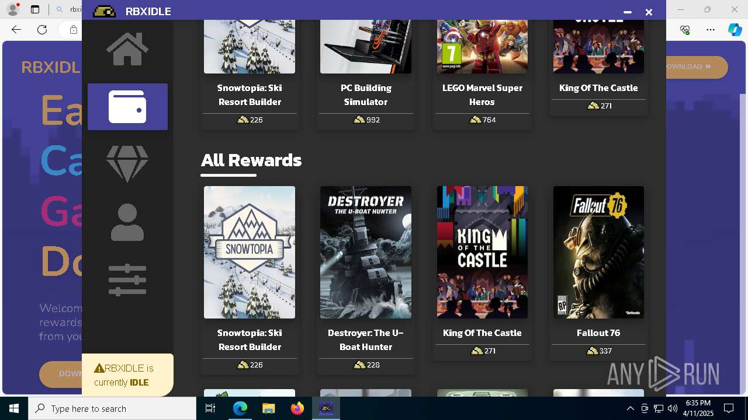Open the Snowtopia cover under All Rewards
Screen dimensions: 748x420
[250, 252]
